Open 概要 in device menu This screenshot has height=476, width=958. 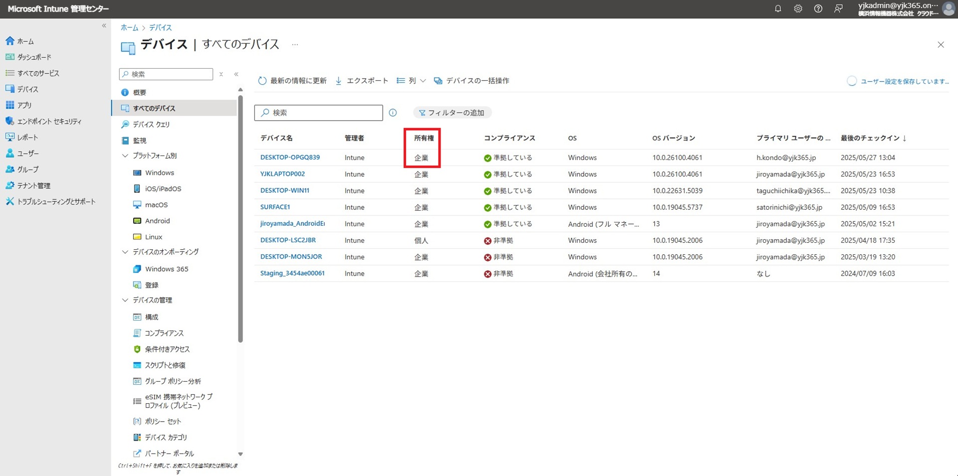pyautogui.click(x=139, y=92)
